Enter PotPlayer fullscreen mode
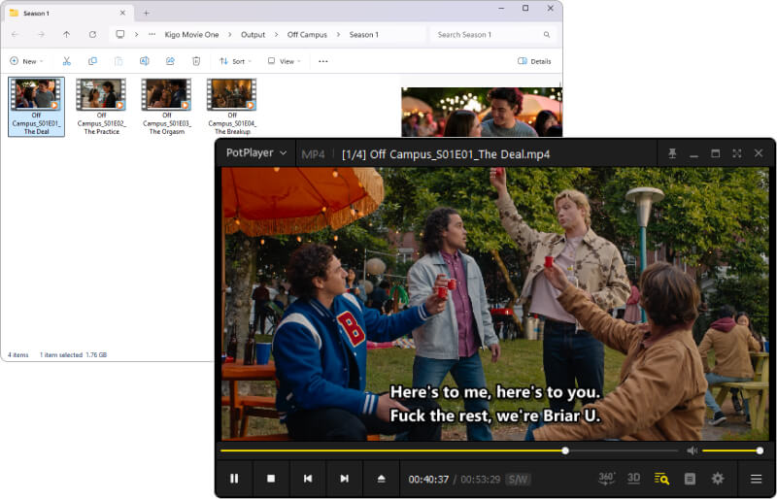Viewport: 777px width, 499px height. pos(737,153)
